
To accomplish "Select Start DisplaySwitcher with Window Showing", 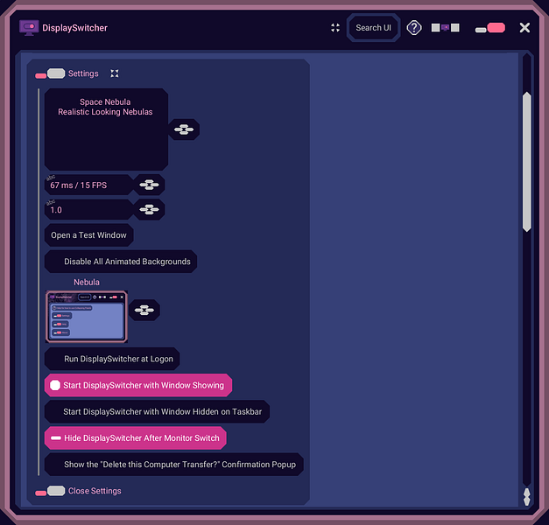I will [138, 385].
